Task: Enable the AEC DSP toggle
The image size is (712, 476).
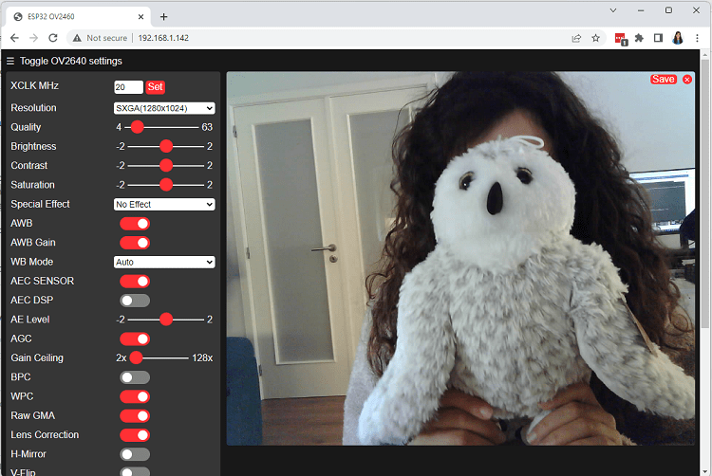Action: click(x=135, y=301)
